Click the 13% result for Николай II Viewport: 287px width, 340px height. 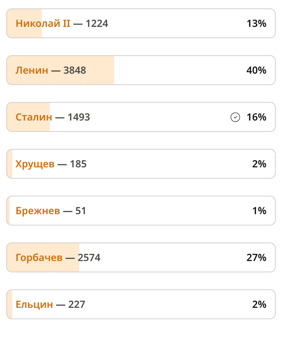point(256,23)
